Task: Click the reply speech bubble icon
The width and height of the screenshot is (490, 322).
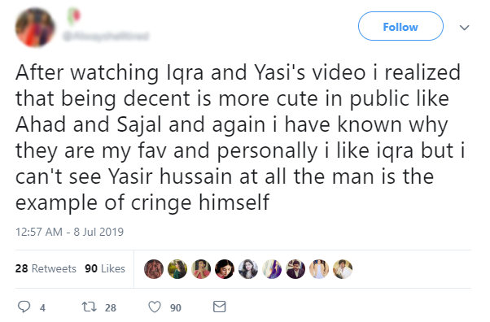Action: pos(24,307)
